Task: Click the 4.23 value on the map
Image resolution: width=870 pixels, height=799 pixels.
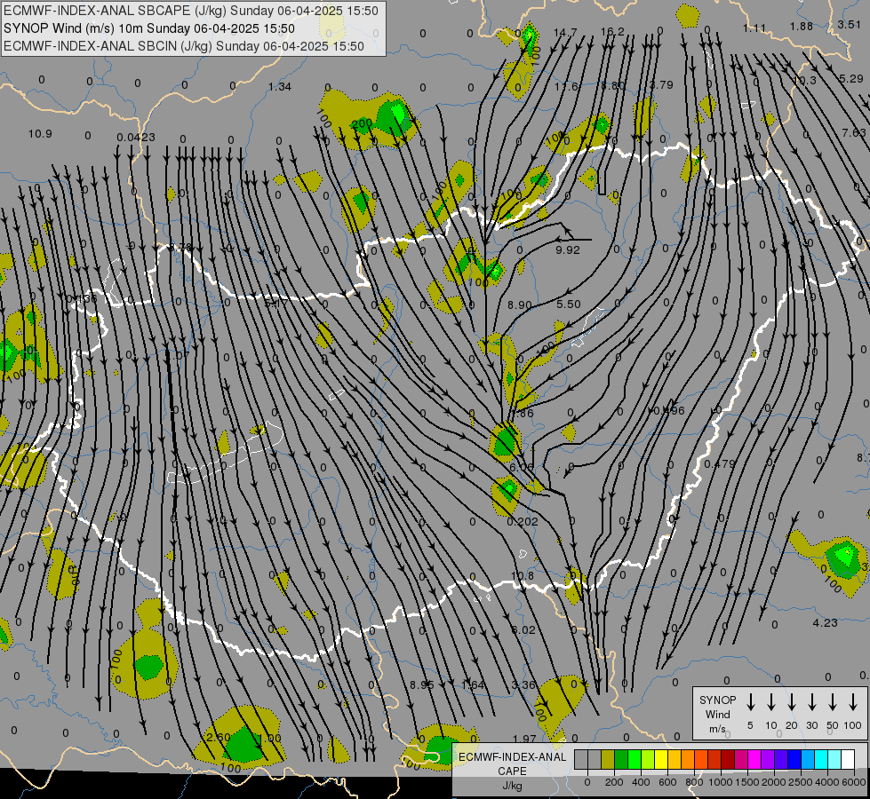Action: click(x=825, y=622)
